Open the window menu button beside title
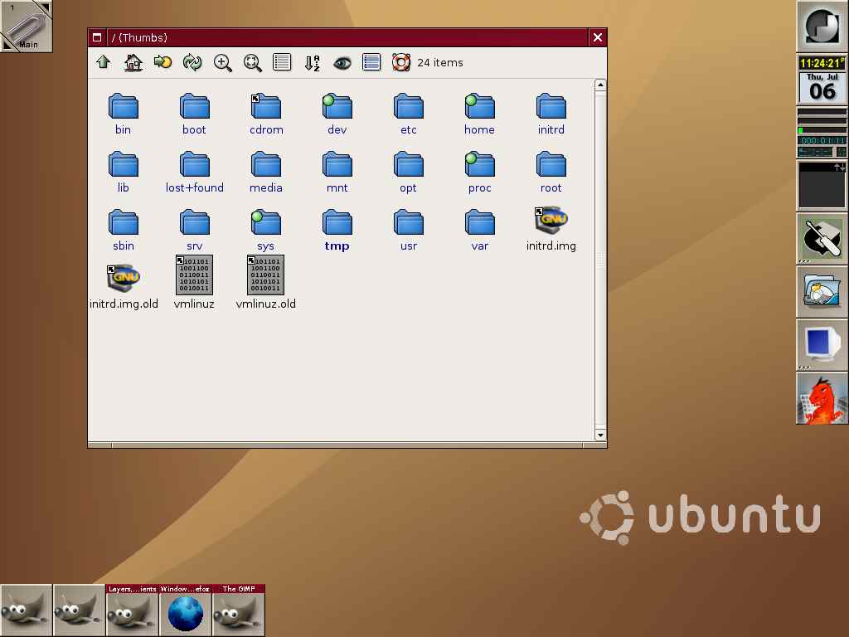 tap(97, 37)
